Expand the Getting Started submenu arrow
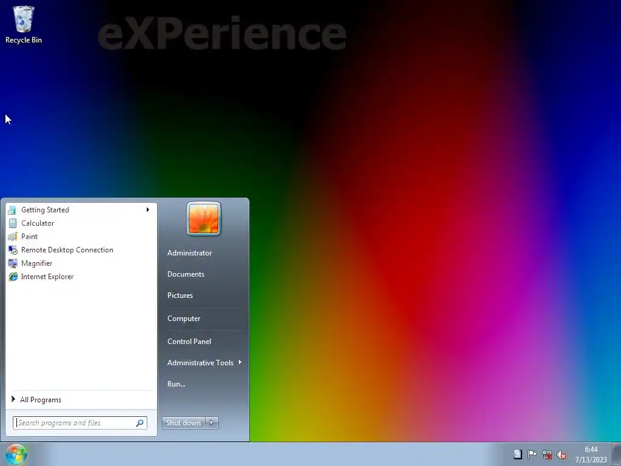 tap(148, 209)
